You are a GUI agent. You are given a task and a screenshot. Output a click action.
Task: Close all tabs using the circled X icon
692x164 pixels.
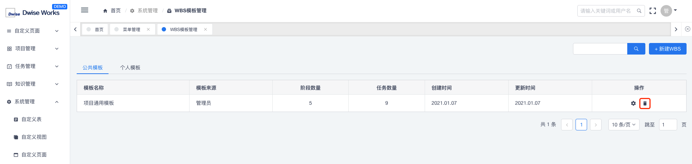point(688,29)
